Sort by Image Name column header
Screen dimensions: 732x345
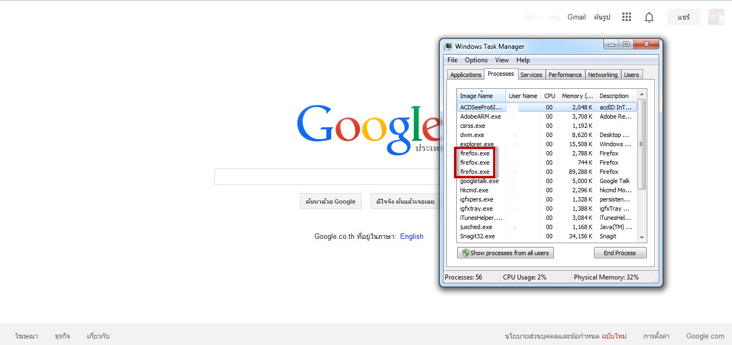click(481, 96)
